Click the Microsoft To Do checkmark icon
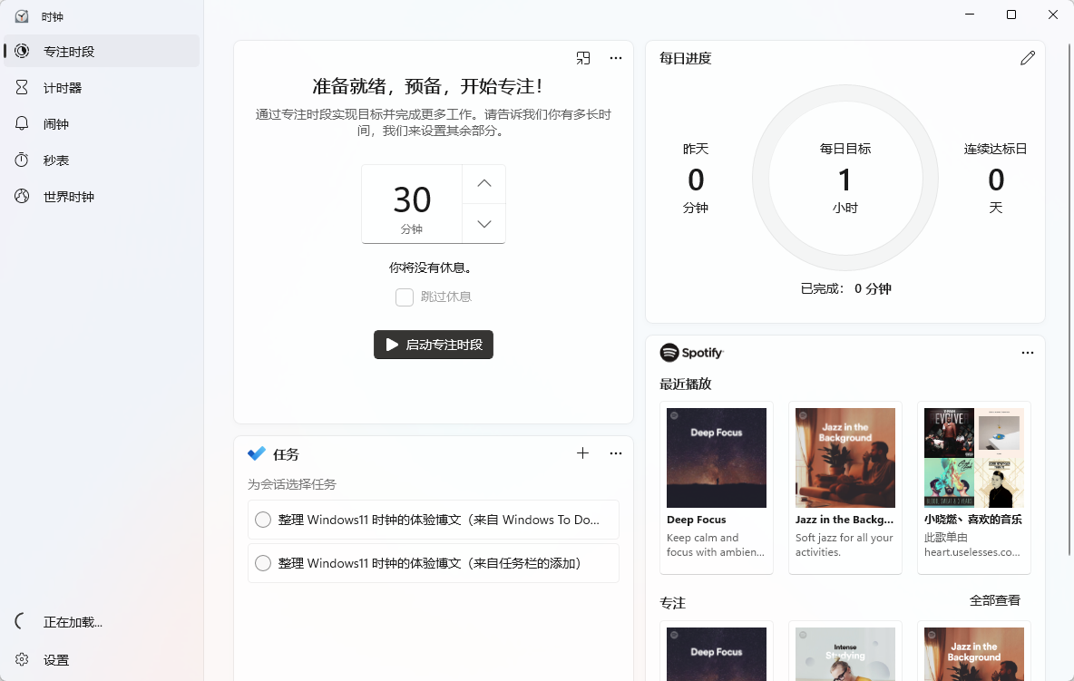1074x681 pixels. [x=257, y=453]
